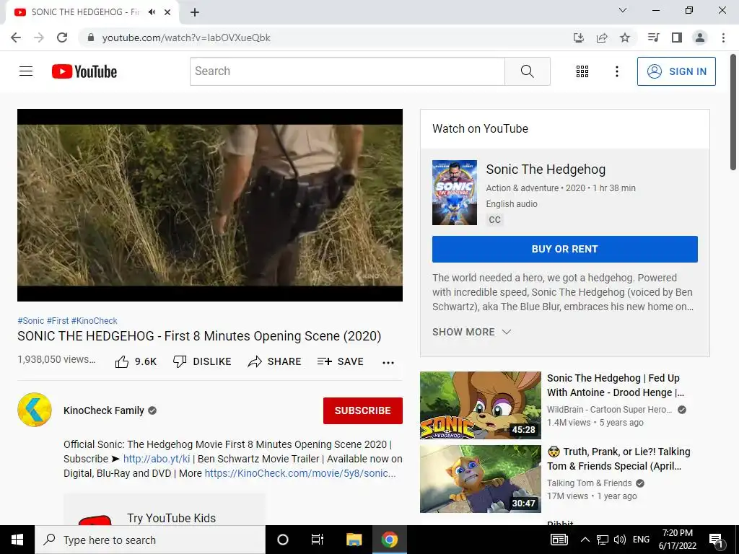Select the page vertical scrollbar
Screen dimensions: 739x554
733,112
